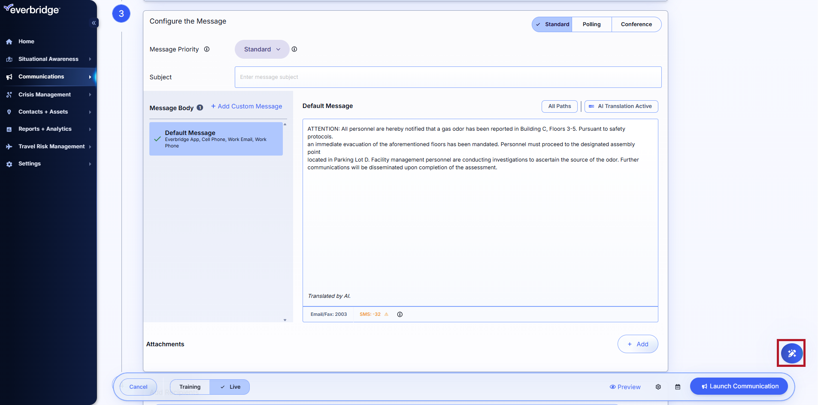Collapse the sidebar with double-chevron icon
This screenshot has height=405, width=818.
click(94, 23)
